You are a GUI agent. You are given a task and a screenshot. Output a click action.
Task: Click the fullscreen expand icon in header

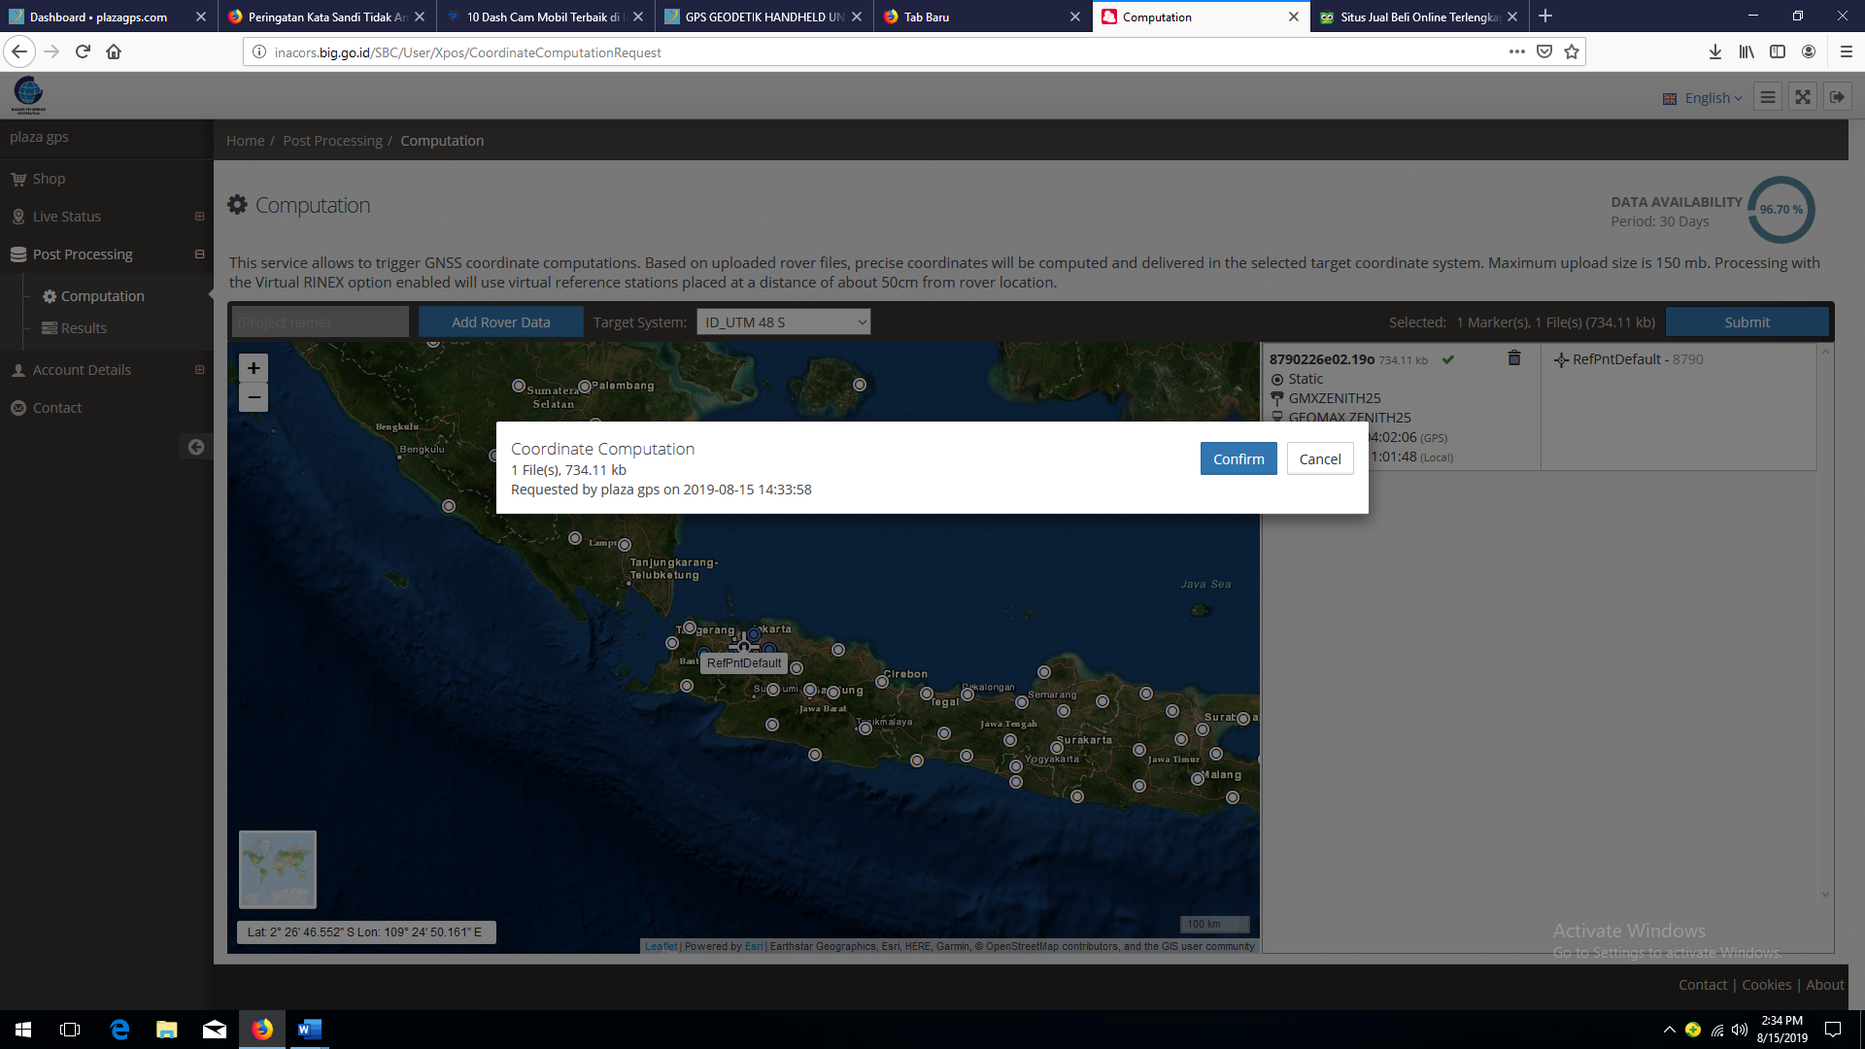click(x=1803, y=97)
